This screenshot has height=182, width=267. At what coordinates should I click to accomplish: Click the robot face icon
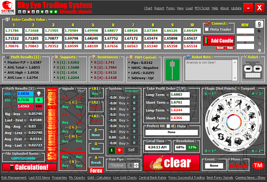click(x=253, y=70)
